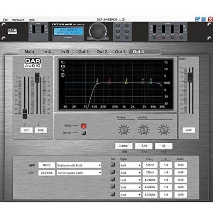The width and height of the screenshot is (213, 213).
Task: Click the output Gain fader handle
Action: tap(190, 77)
